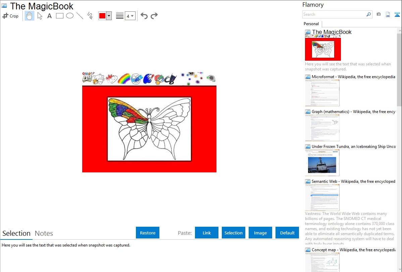Pick the freehand scribble tool
The height and width of the screenshot is (272, 402).
coord(90,16)
